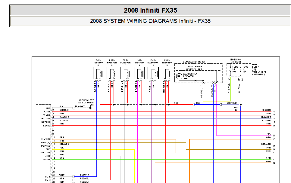Click the 'BLU/WHT' label at right edge line 3
The image size is (291, 183).
(266, 117)
